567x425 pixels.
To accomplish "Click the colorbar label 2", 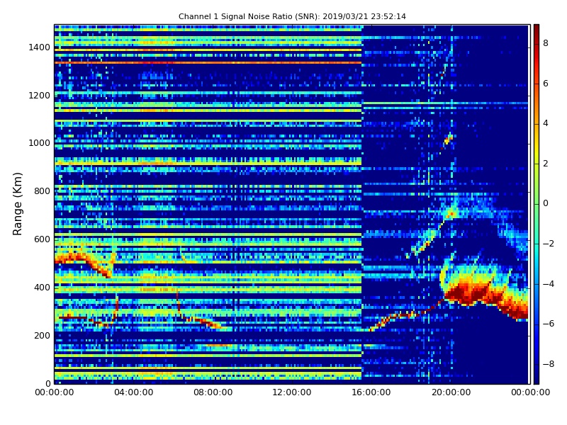I will [x=546, y=164].
